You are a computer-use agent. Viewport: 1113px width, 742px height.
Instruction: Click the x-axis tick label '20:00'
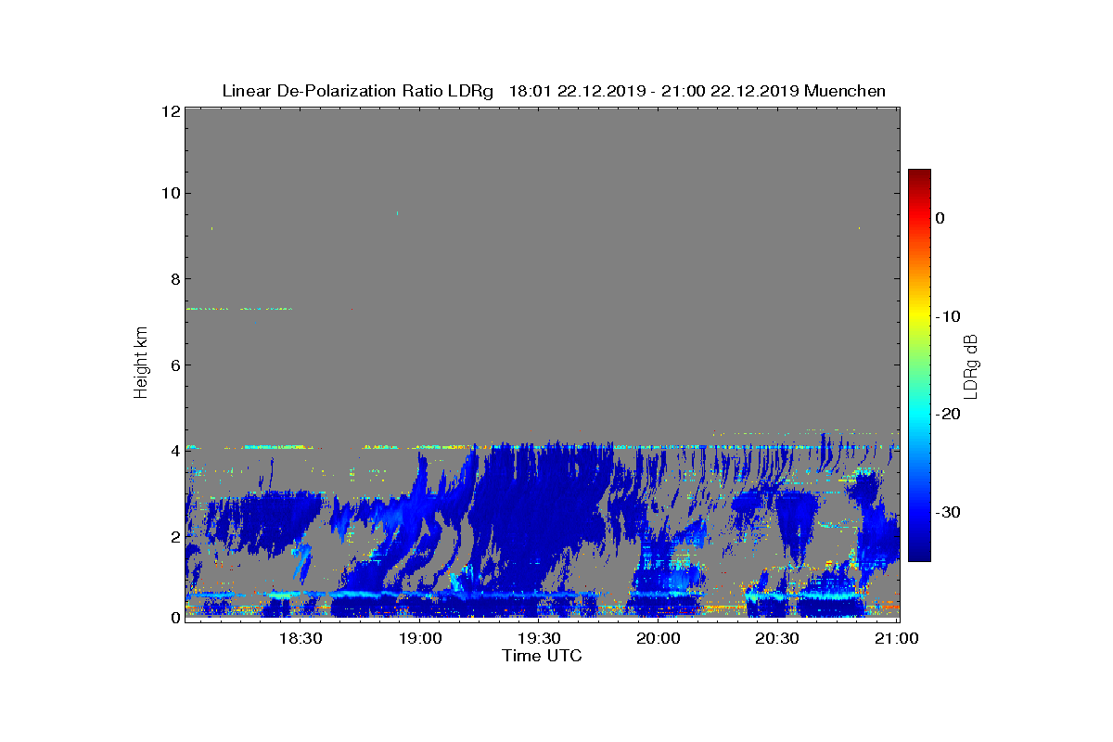pyautogui.click(x=659, y=638)
